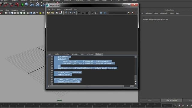Open the viewport Panels menu
192x108 pixels.
(x=23, y=10)
